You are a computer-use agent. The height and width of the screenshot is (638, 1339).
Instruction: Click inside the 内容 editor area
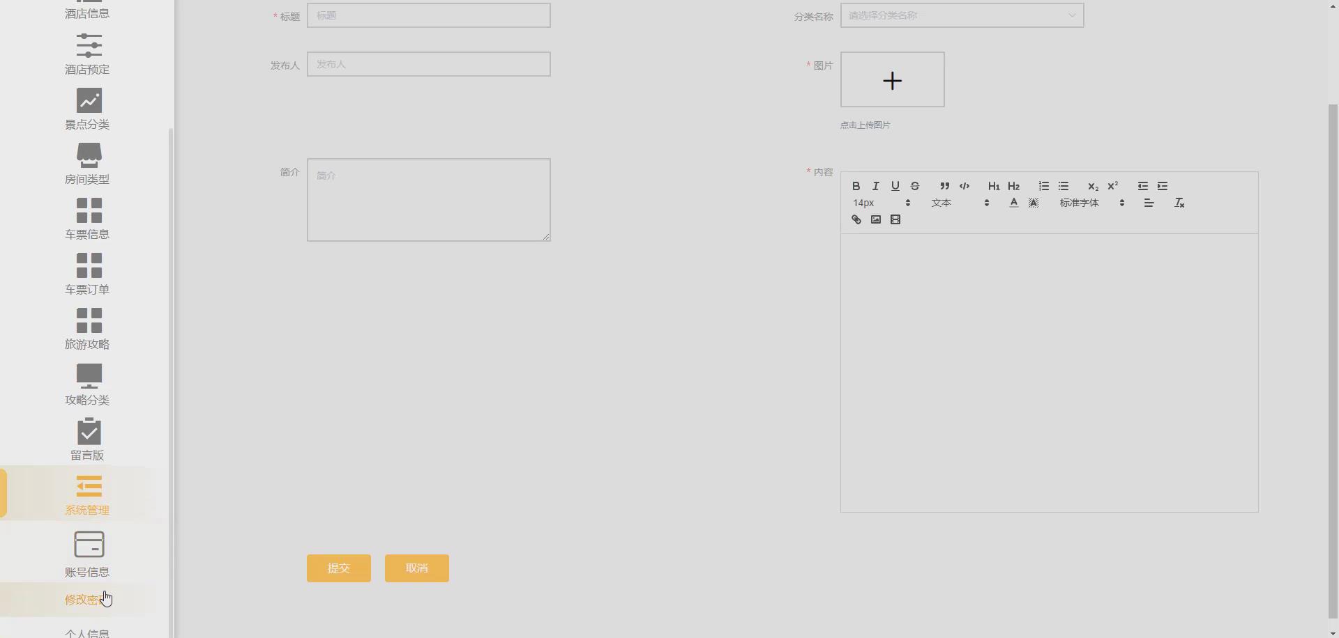[1049, 373]
